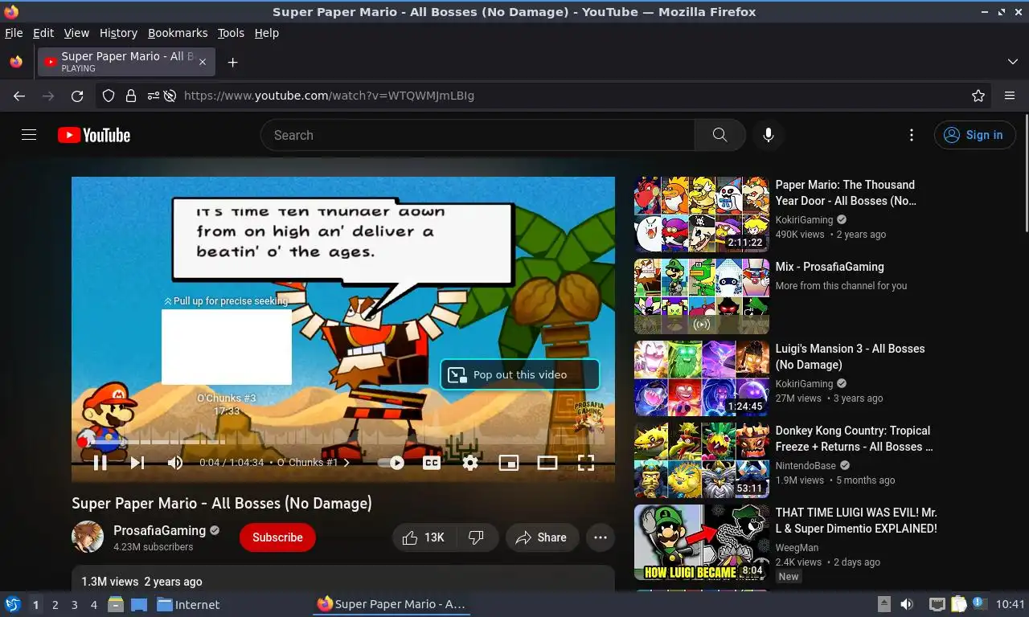
Task: Adjust system volume tray icon
Action: [x=907, y=604]
